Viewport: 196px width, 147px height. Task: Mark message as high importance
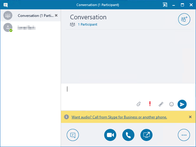150,104
